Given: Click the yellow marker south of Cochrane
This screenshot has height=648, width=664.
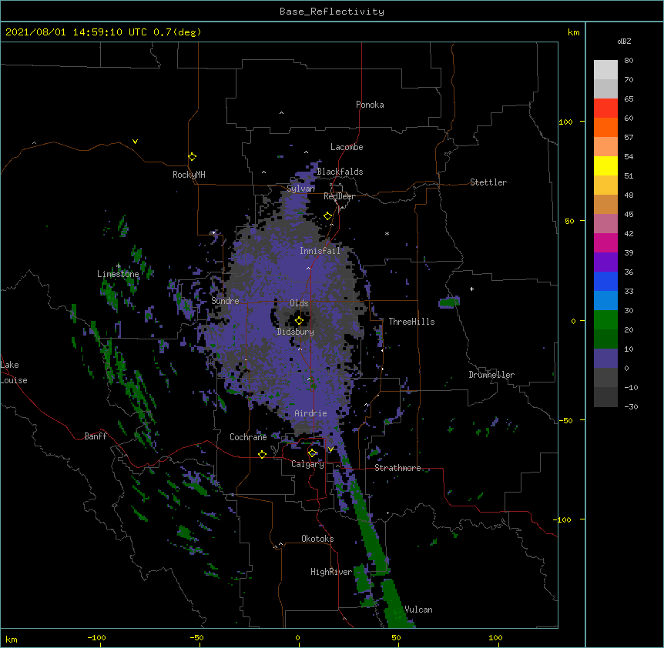Looking at the screenshot, I should tap(262, 455).
